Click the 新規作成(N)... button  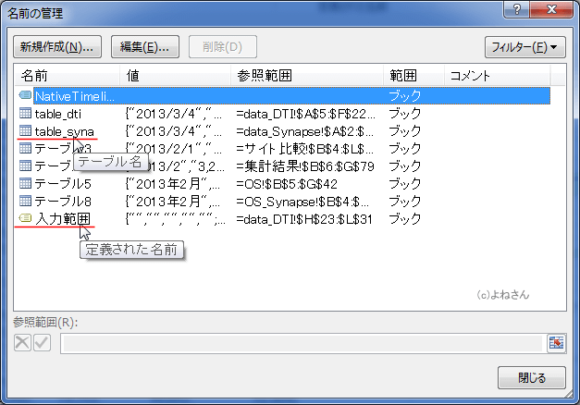pyautogui.click(x=57, y=47)
